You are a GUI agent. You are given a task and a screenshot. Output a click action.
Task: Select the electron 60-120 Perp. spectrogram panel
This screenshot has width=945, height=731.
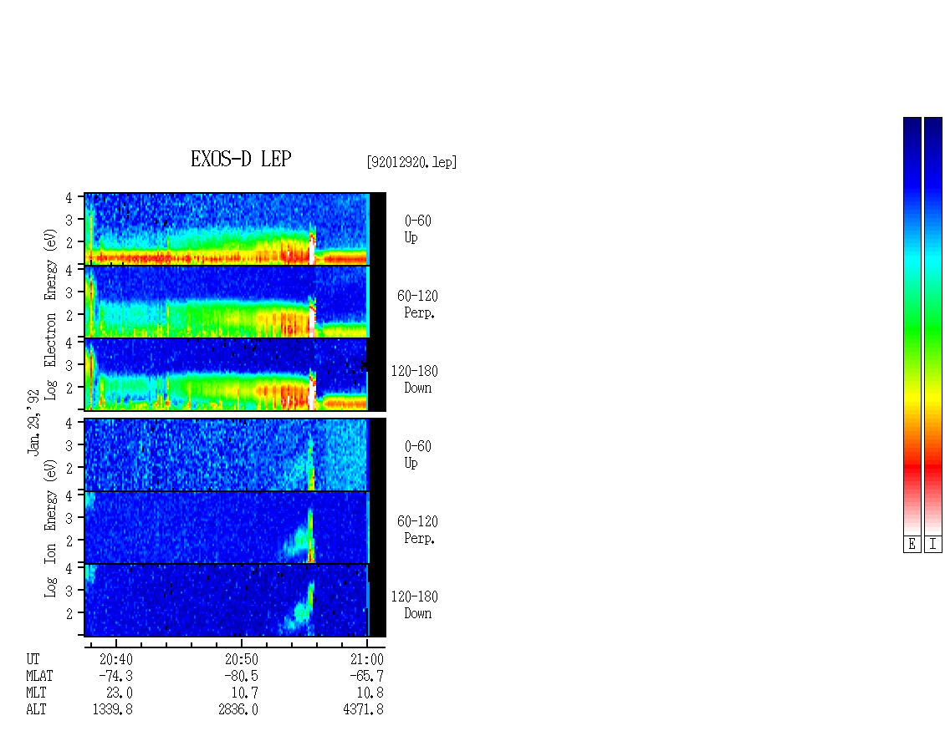tap(235, 302)
